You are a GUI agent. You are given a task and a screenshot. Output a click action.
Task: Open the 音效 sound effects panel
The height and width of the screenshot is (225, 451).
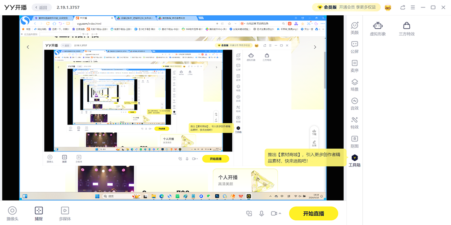coord(354,105)
